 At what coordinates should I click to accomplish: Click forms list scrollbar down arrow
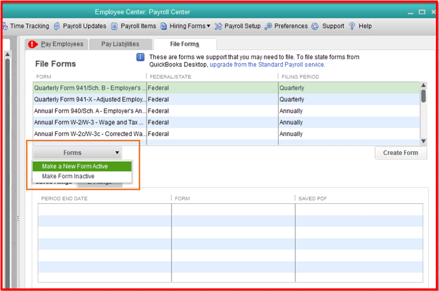423,141
